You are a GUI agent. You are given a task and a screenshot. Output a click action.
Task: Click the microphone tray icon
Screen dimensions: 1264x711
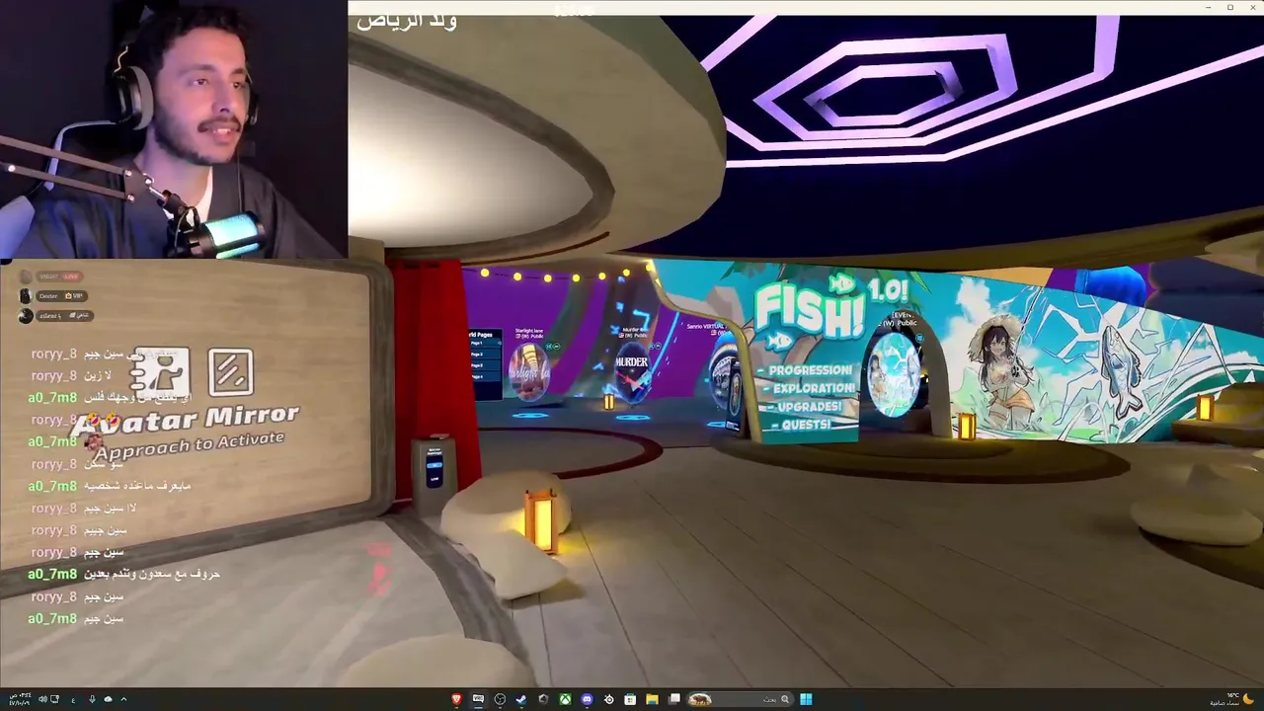tap(92, 699)
